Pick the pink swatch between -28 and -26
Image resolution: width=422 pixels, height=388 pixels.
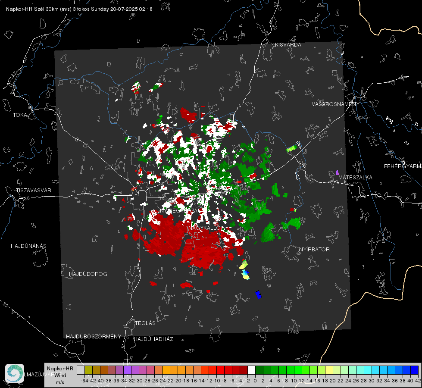pyautogui.click(x=151, y=370)
